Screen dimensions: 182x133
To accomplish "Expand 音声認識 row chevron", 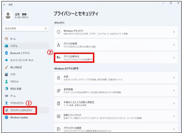I will (x=174, y=91).
